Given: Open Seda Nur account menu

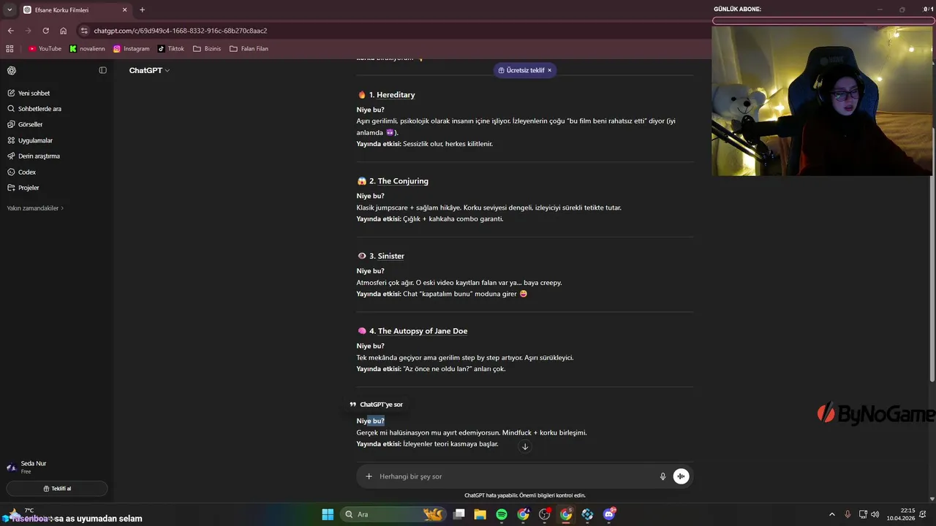Looking at the screenshot, I should coord(56,467).
